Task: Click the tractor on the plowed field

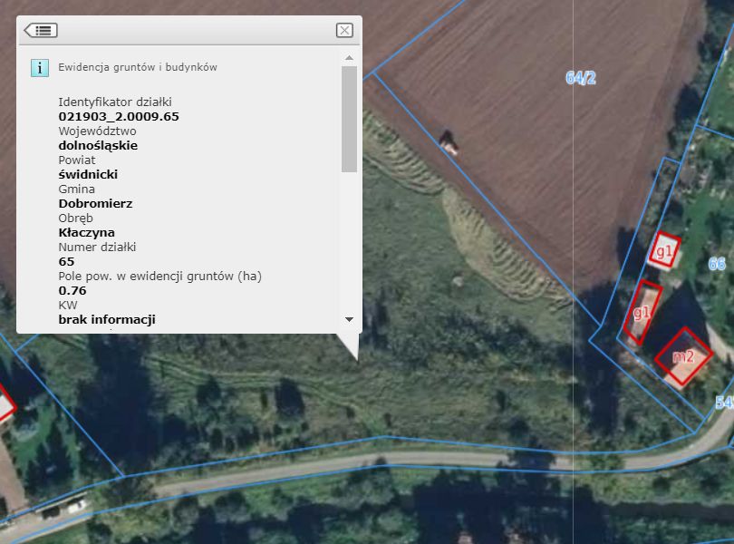Action: 448,142
